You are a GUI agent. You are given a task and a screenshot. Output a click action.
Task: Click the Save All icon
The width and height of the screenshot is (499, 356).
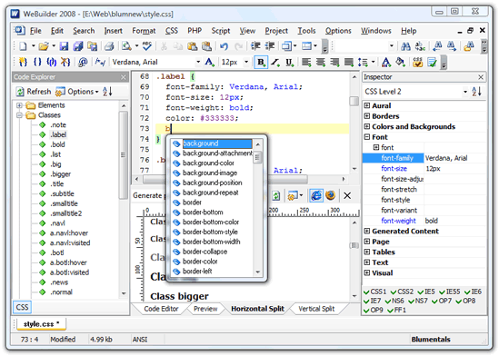click(x=78, y=46)
